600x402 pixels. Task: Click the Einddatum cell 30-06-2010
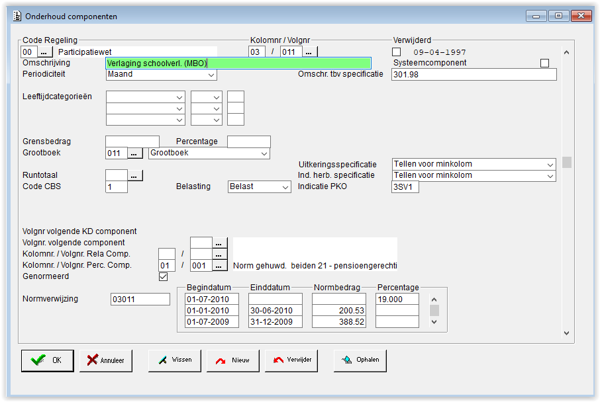point(275,311)
